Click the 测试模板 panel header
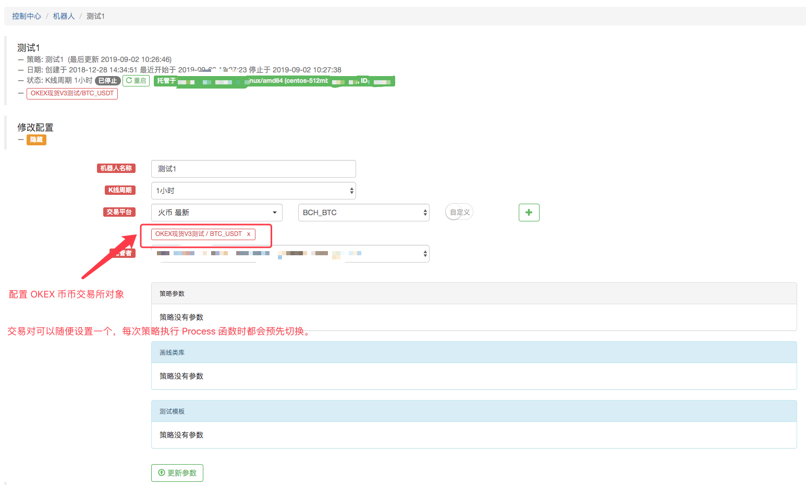806x485 pixels. pyautogui.click(x=473, y=412)
